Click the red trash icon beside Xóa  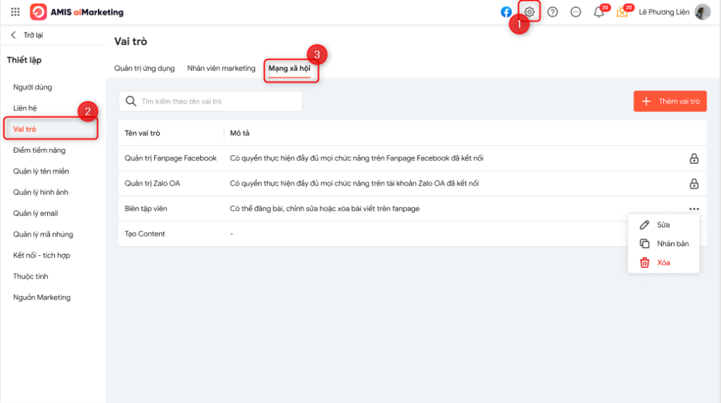point(644,262)
